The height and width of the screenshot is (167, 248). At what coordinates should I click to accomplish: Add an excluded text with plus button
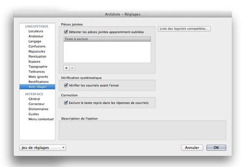66,68
